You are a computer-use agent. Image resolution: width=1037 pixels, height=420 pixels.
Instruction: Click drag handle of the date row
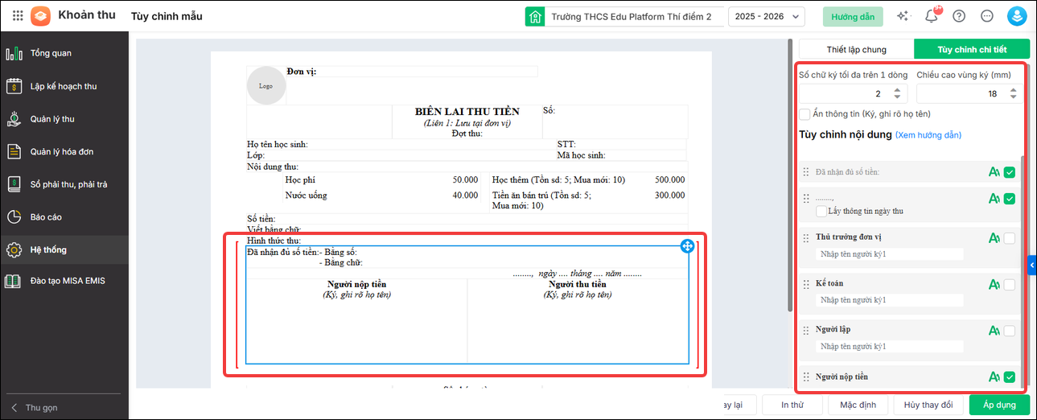pos(806,198)
